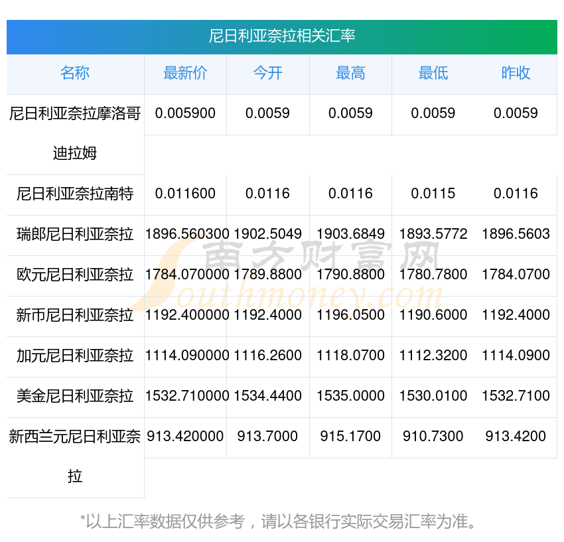Click the 名称 column header

click(75, 73)
